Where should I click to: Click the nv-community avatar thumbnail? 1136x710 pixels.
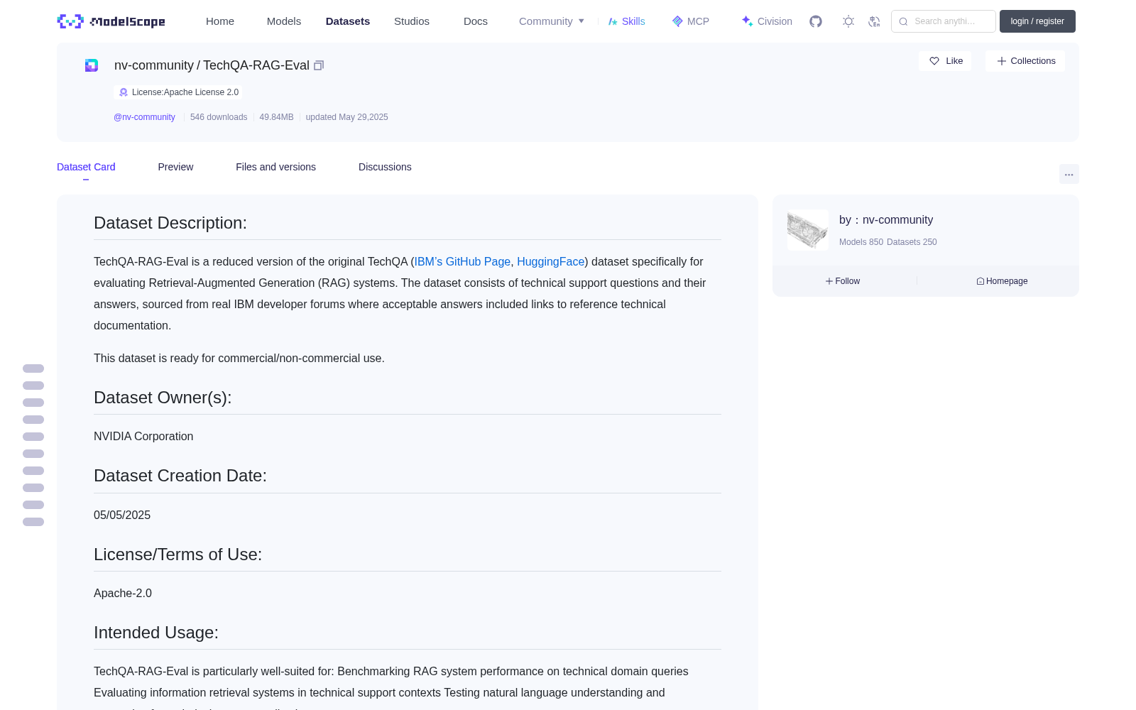pyautogui.click(x=808, y=230)
